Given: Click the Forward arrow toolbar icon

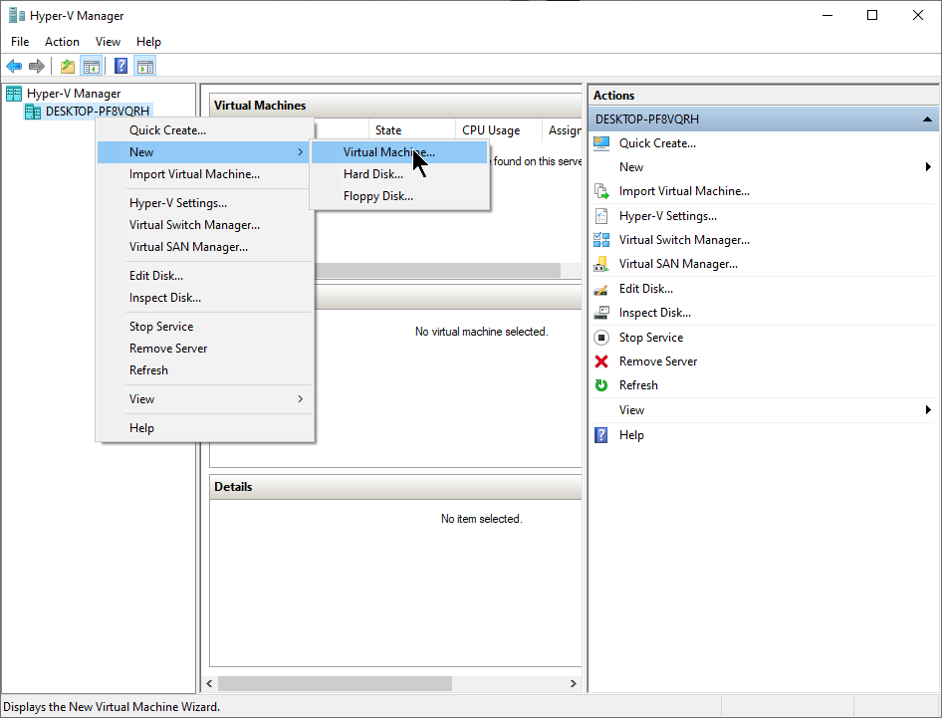Looking at the screenshot, I should [x=37, y=66].
